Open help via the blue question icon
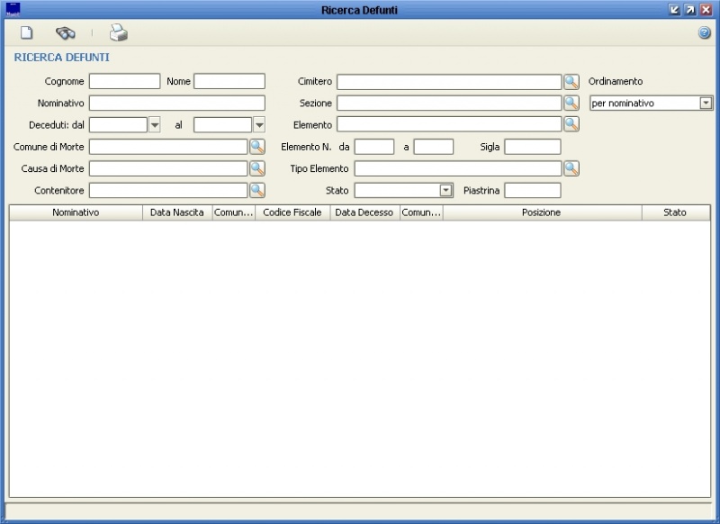This screenshot has width=720, height=524. click(705, 33)
